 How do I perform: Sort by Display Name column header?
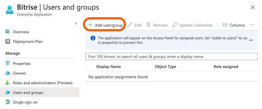coord(109,66)
